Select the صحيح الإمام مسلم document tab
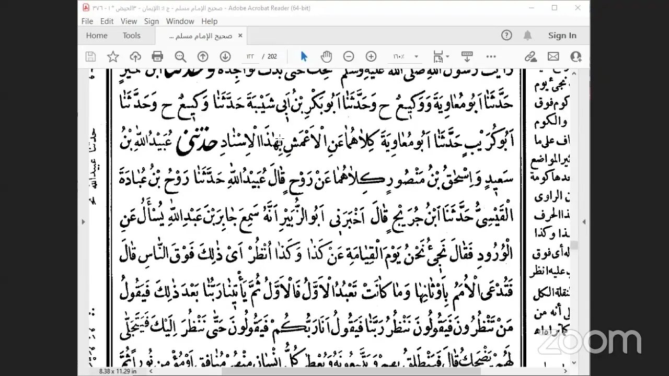Screen dimensions: 669x376 point(201,36)
